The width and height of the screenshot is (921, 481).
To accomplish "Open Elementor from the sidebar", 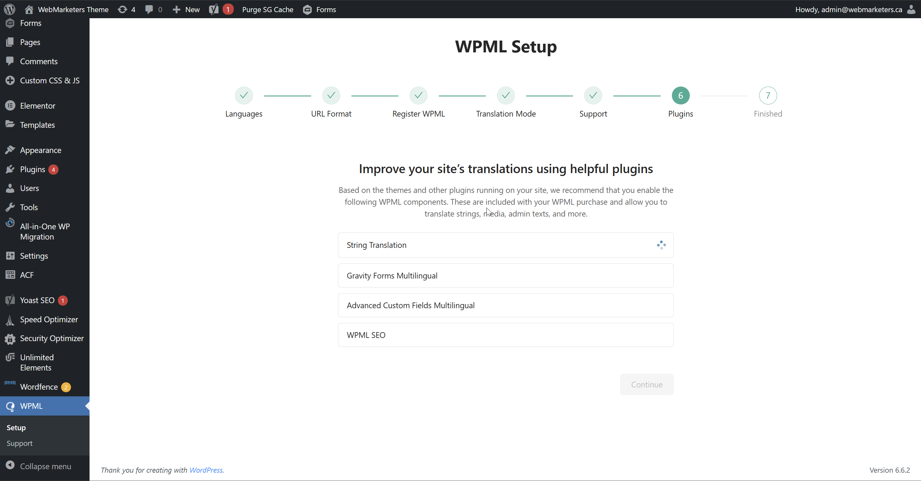I will (37, 106).
